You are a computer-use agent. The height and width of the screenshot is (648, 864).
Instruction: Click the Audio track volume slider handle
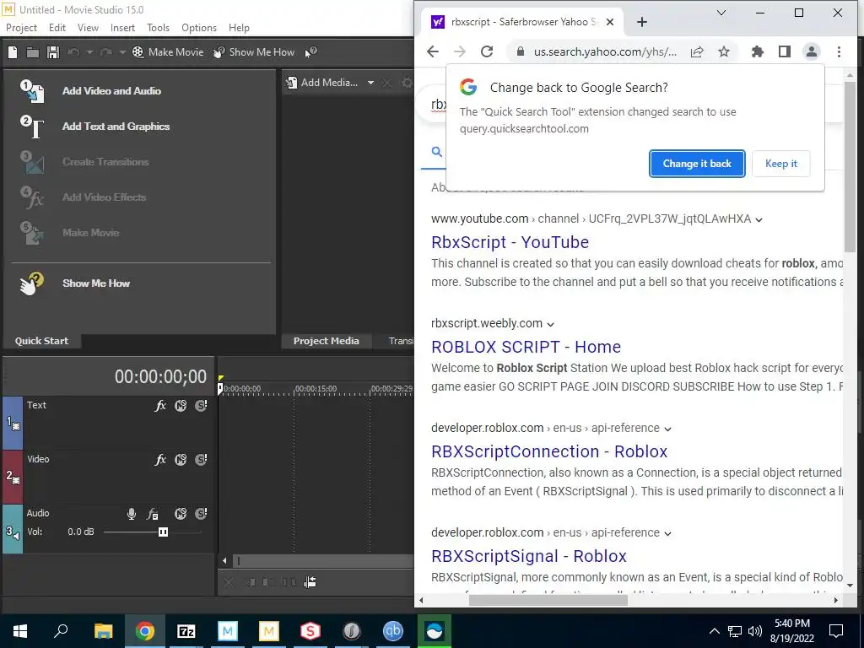pos(163,532)
